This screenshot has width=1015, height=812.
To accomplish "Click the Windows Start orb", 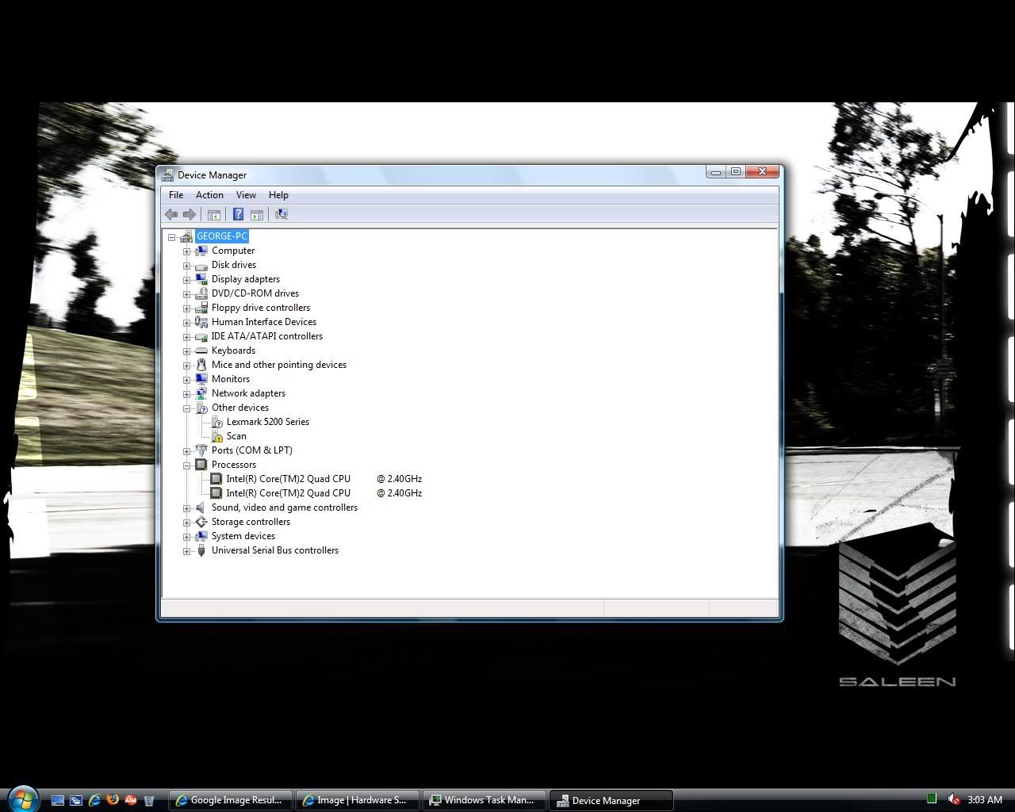I will click(22, 798).
